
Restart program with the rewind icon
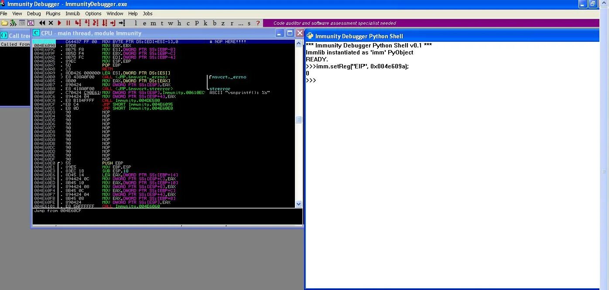coord(42,23)
